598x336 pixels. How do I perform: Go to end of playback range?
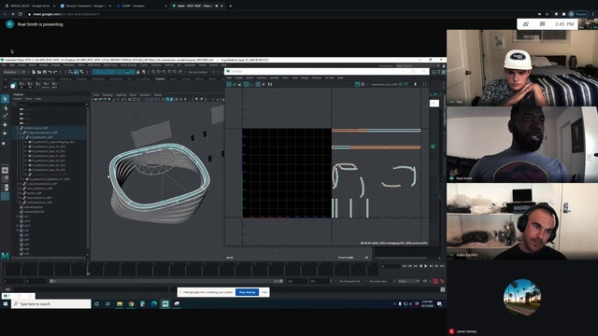click(x=442, y=266)
